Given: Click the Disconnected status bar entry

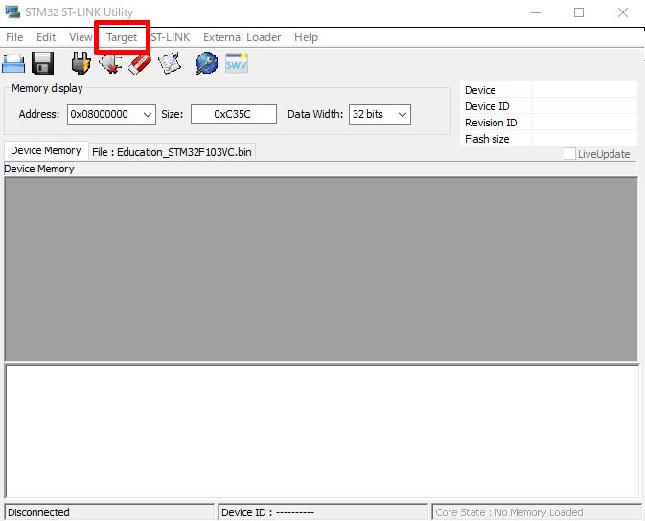Looking at the screenshot, I should (x=109, y=512).
